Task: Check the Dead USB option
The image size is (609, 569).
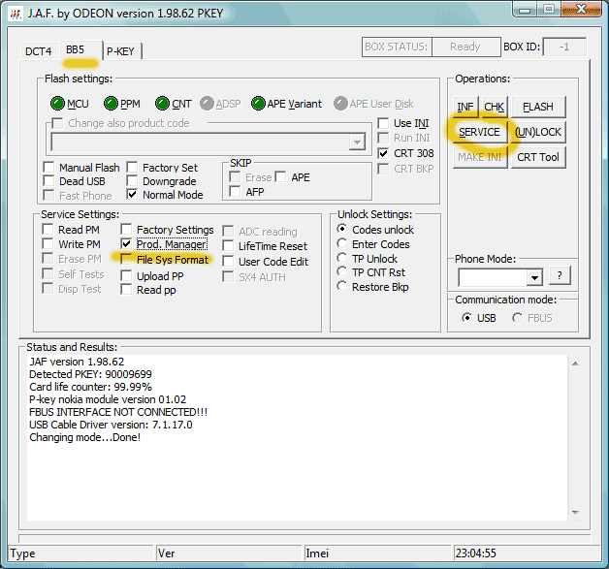Action: (48, 181)
